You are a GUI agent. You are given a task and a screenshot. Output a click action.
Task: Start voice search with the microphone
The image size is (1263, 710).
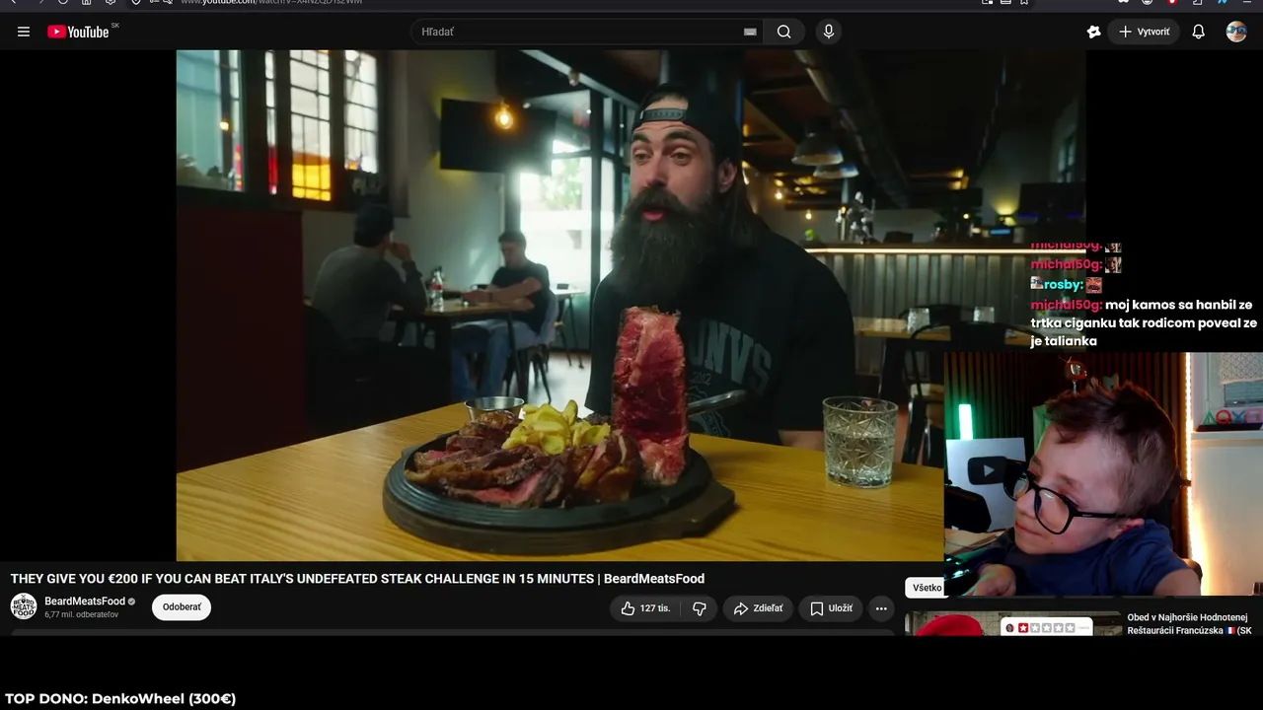pos(829,32)
